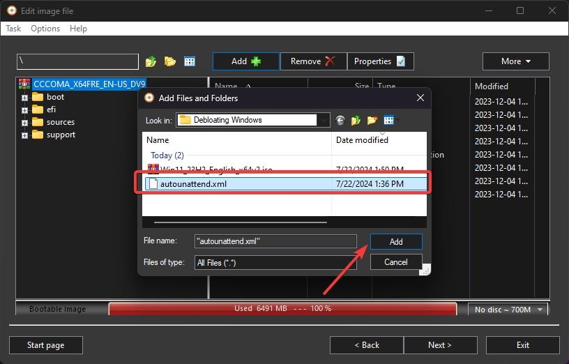
Task: Click the Modified column header
Action: point(503,86)
